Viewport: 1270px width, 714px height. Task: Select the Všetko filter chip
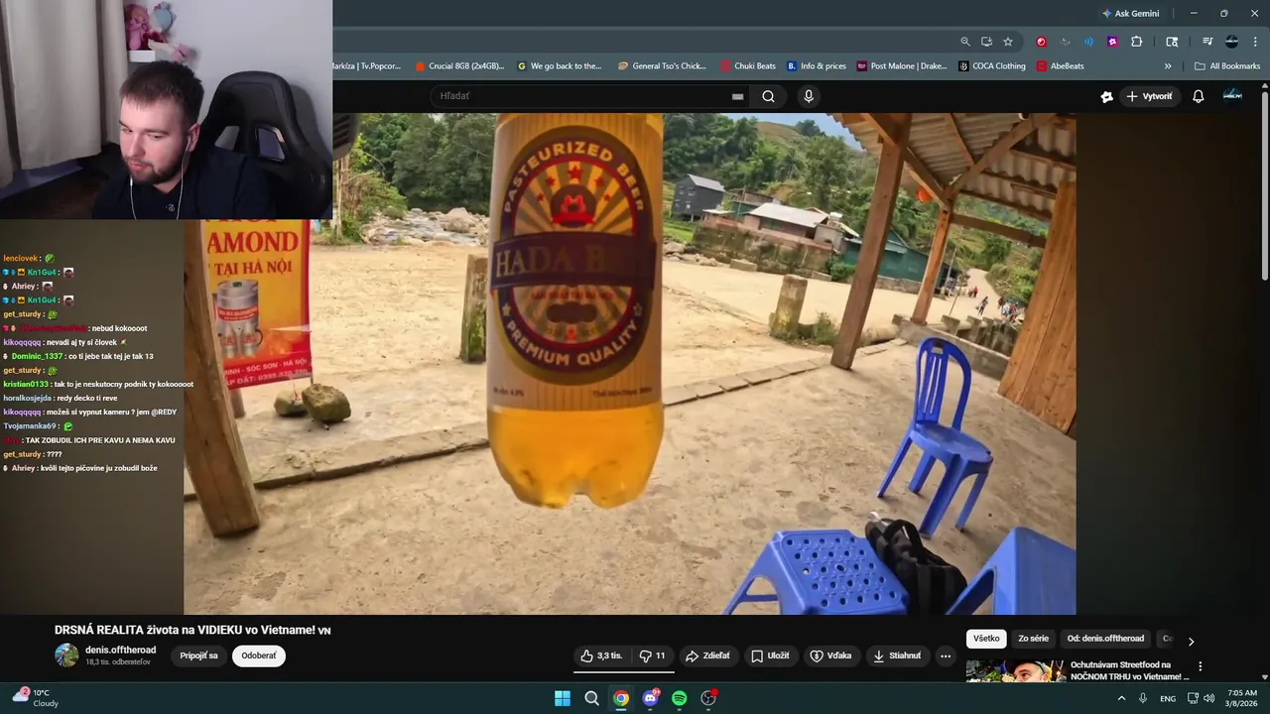click(x=986, y=639)
